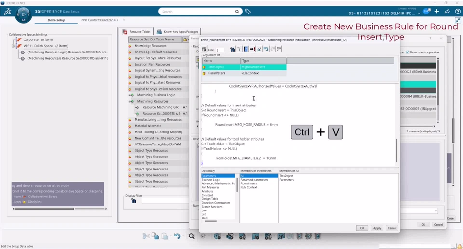Click the eraser icon in editor toolbar
Viewport: 463px width, 249px height.
pyautogui.click(x=259, y=49)
